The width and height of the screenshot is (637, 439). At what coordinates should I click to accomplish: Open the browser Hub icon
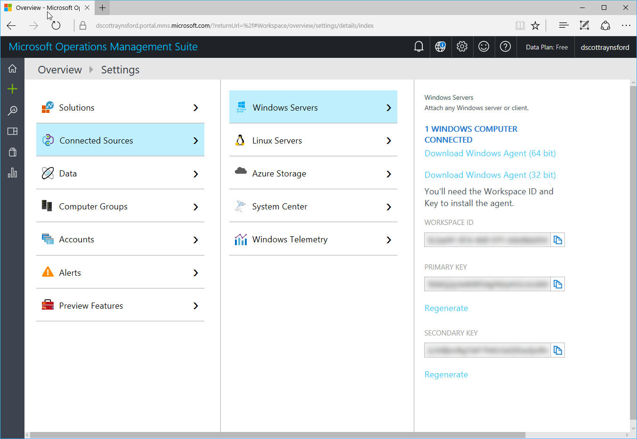(564, 25)
